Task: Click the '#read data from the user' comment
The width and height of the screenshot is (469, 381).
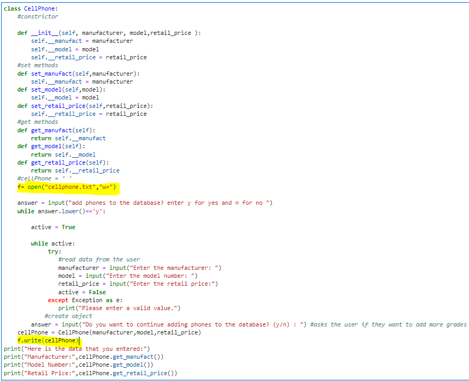Action: coord(99,260)
